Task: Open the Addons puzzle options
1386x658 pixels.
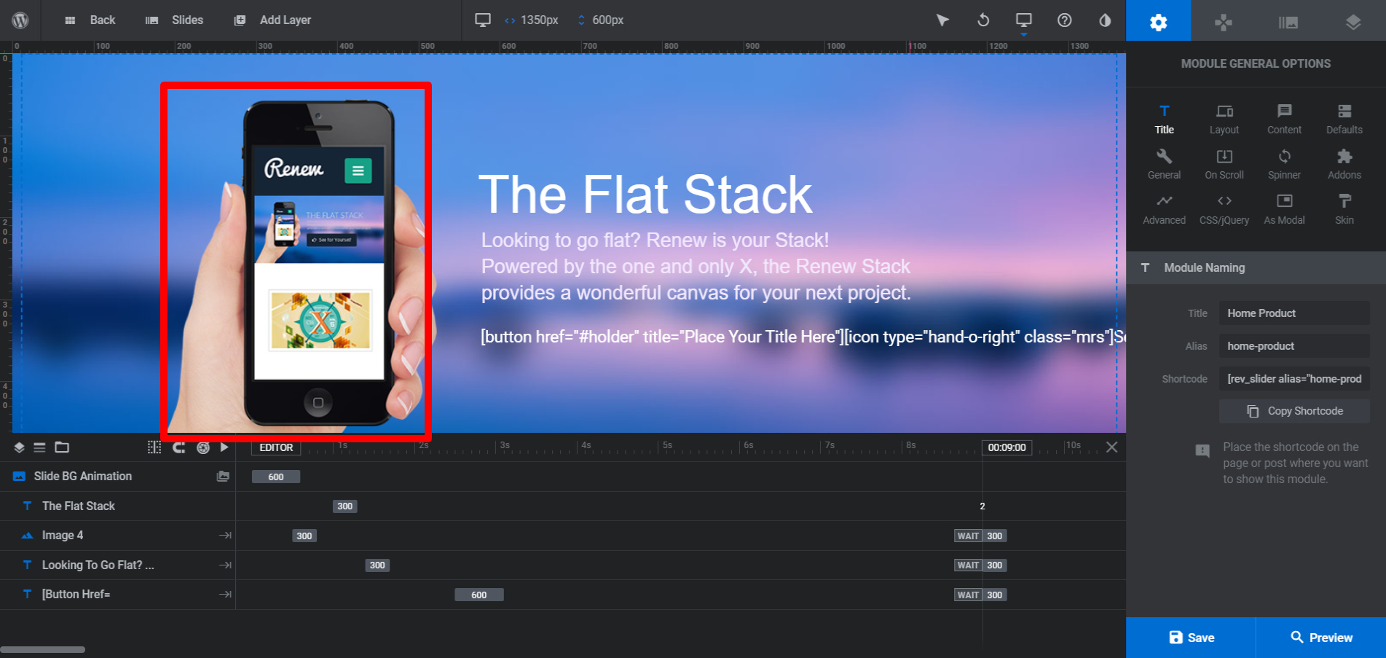Action: point(1344,165)
